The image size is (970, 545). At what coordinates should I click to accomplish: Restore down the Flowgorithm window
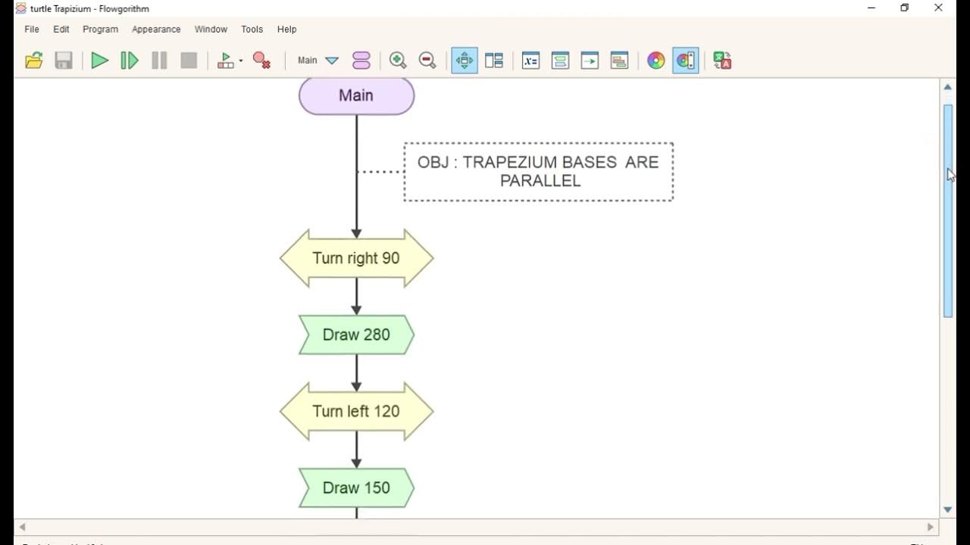tap(905, 8)
